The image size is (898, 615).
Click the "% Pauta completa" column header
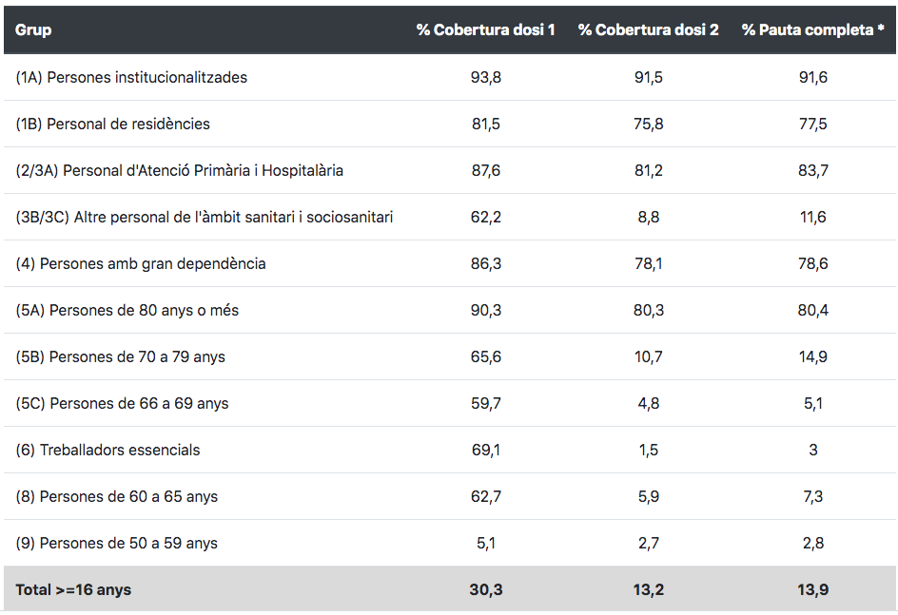pos(812,30)
